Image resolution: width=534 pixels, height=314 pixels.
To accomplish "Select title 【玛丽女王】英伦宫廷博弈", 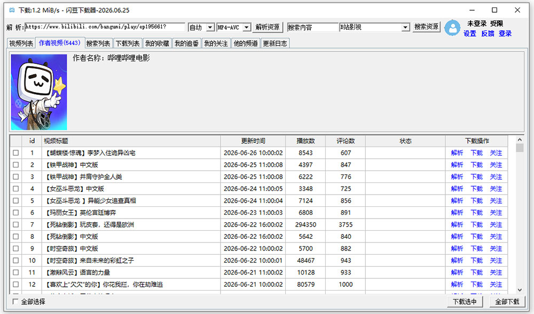I will click(81, 213).
